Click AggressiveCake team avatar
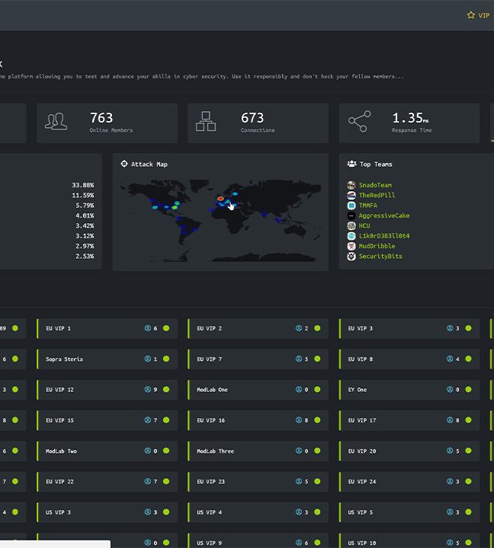Screen dimensions: 494x548 (x=351, y=215)
